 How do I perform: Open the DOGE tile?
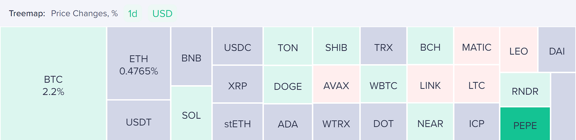point(288,85)
